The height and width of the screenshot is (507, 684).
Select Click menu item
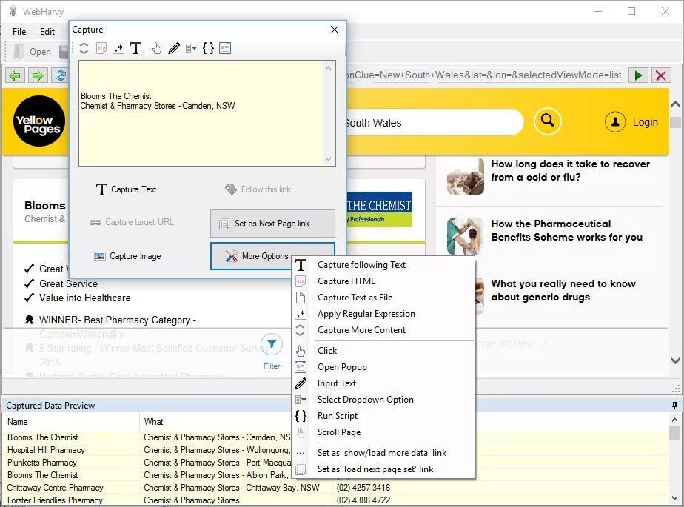[383, 351]
